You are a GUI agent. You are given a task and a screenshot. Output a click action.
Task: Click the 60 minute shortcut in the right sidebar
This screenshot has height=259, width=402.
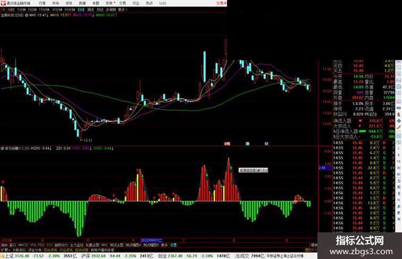tap(399, 174)
